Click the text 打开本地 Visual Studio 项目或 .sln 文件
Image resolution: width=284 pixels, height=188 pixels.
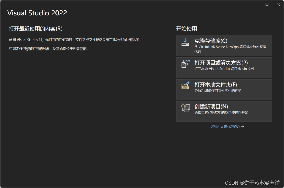224,69
